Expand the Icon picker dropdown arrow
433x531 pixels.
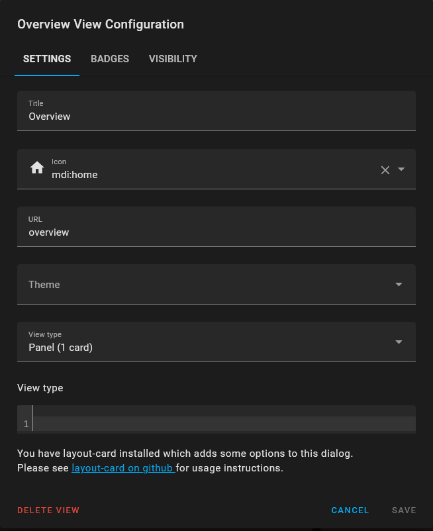(x=401, y=169)
